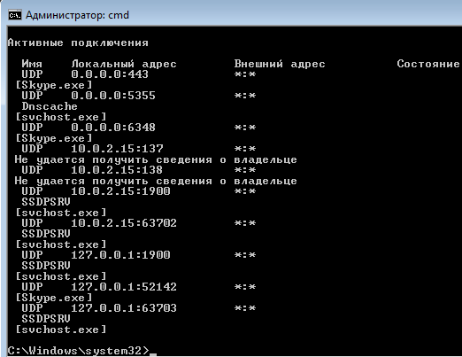Image resolution: width=462 pixels, height=357 pixels.
Task: Click the address 0.0.0.0:443
Action: [x=110, y=74]
